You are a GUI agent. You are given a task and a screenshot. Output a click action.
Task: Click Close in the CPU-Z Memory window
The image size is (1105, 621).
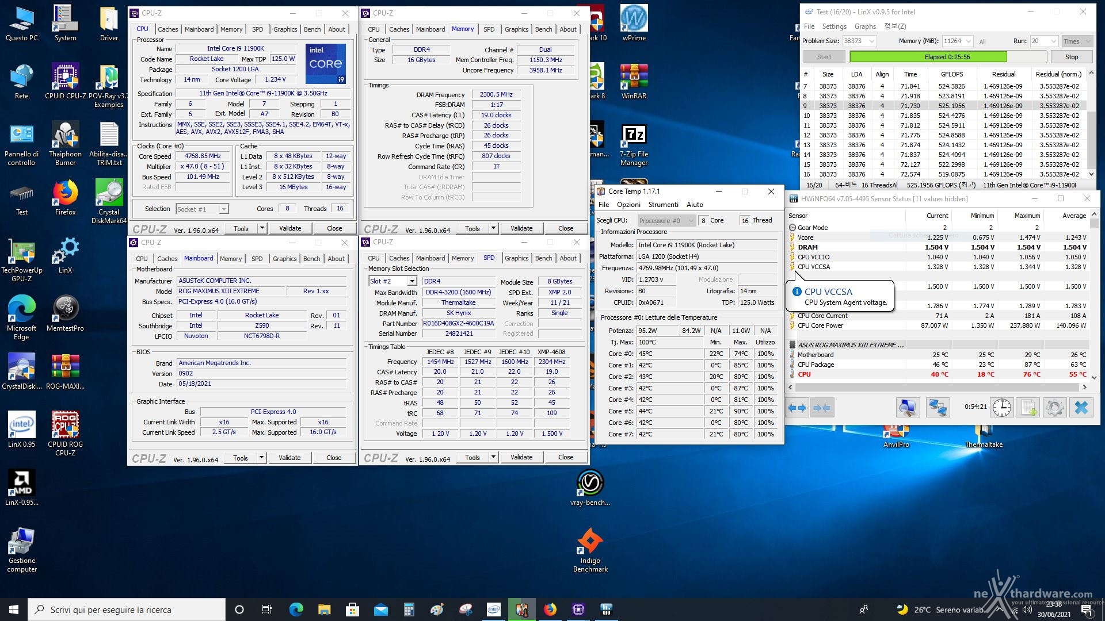coord(566,228)
